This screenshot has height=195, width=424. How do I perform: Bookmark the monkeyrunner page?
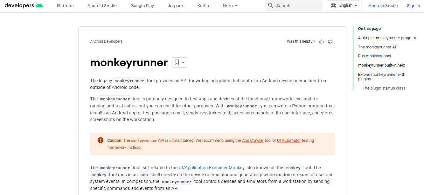[x=177, y=62]
